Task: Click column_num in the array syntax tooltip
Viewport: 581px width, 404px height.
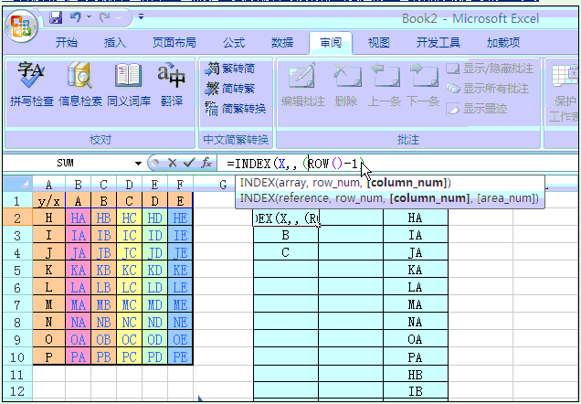Action: click(x=407, y=183)
